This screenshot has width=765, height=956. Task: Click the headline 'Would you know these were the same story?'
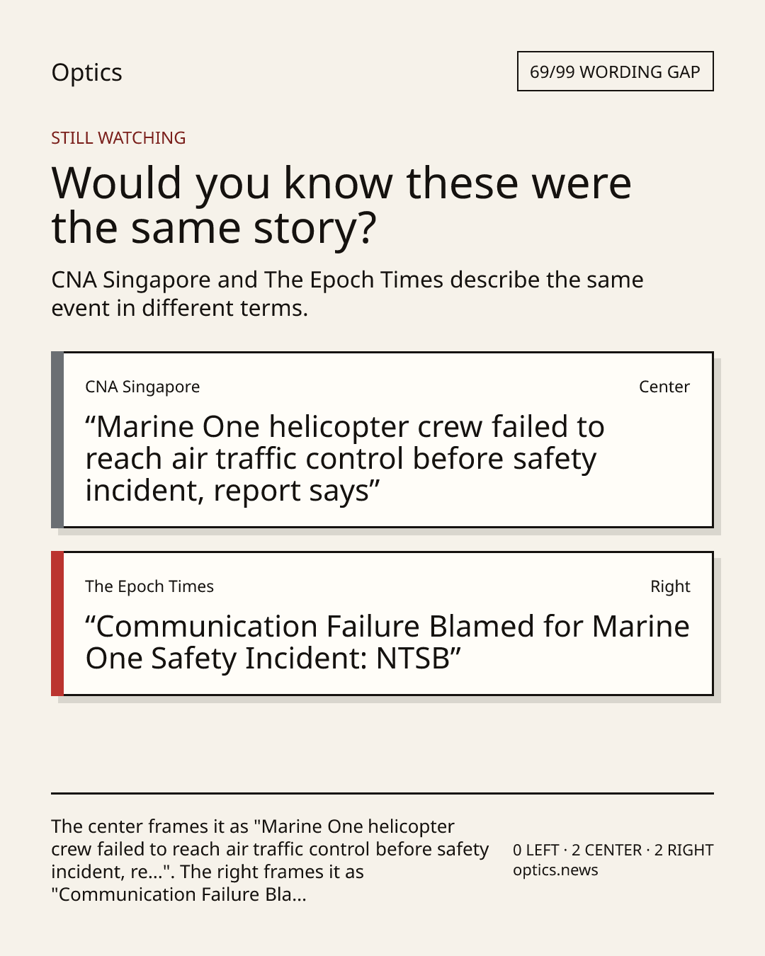pos(341,205)
